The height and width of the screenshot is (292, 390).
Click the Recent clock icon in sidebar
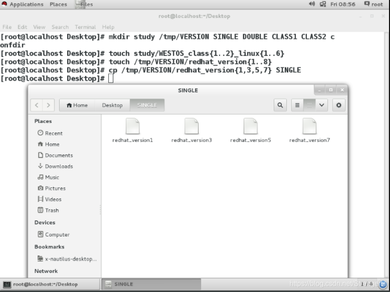point(40,133)
